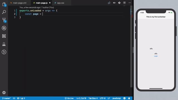
Task: Change UTF-8 encoding selection
Action: point(103,98)
